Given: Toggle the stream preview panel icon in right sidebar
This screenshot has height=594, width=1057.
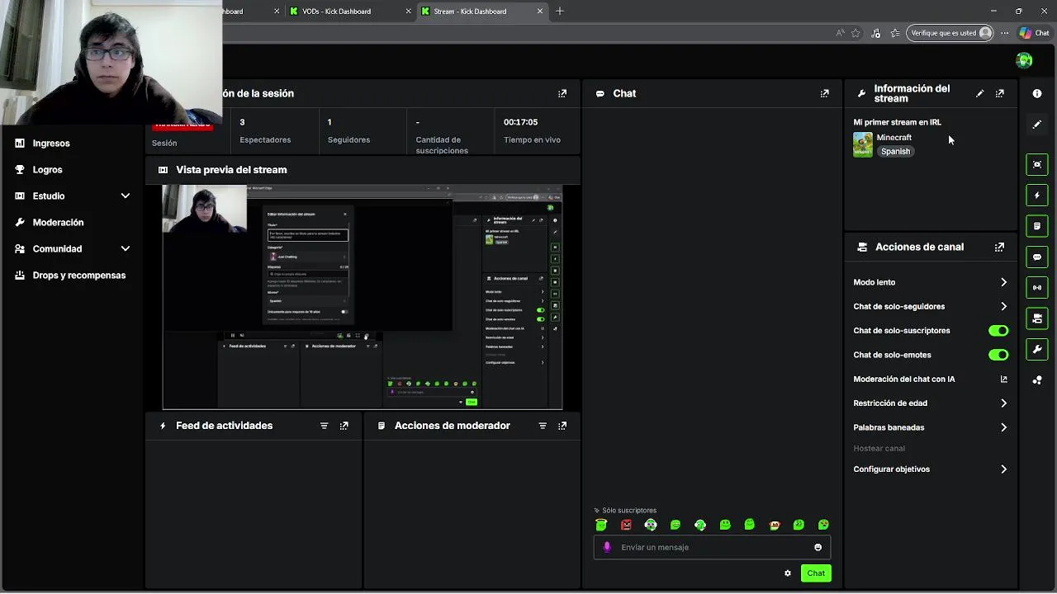Looking at the screenshot, I should (1037, 164).
